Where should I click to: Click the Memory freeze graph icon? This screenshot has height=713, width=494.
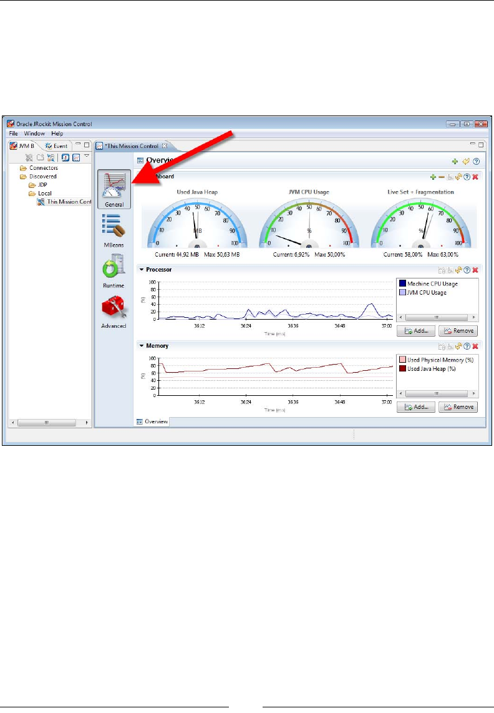point(441,347)
